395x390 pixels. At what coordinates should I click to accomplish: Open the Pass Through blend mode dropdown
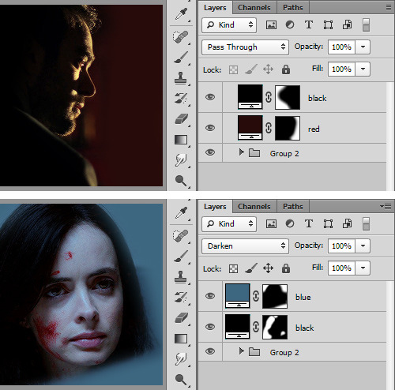point(245,47)
